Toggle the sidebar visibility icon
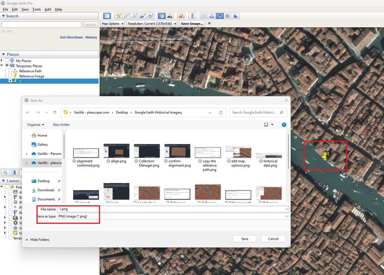384x275 pixels. pyautogui.click(x=107, y=16)
